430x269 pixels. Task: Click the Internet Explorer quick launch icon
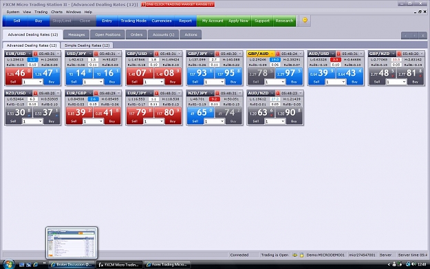coord(35,265)
